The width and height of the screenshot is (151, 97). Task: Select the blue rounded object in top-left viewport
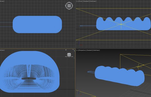pos(37,24)
